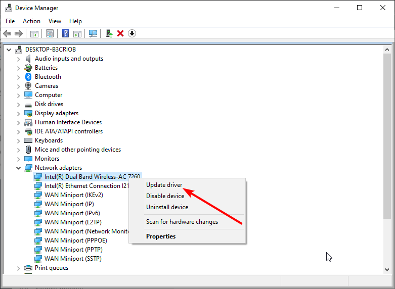395x289 pixels.
Task: Expand the Batteries chevron
Action: click(18, 68)
